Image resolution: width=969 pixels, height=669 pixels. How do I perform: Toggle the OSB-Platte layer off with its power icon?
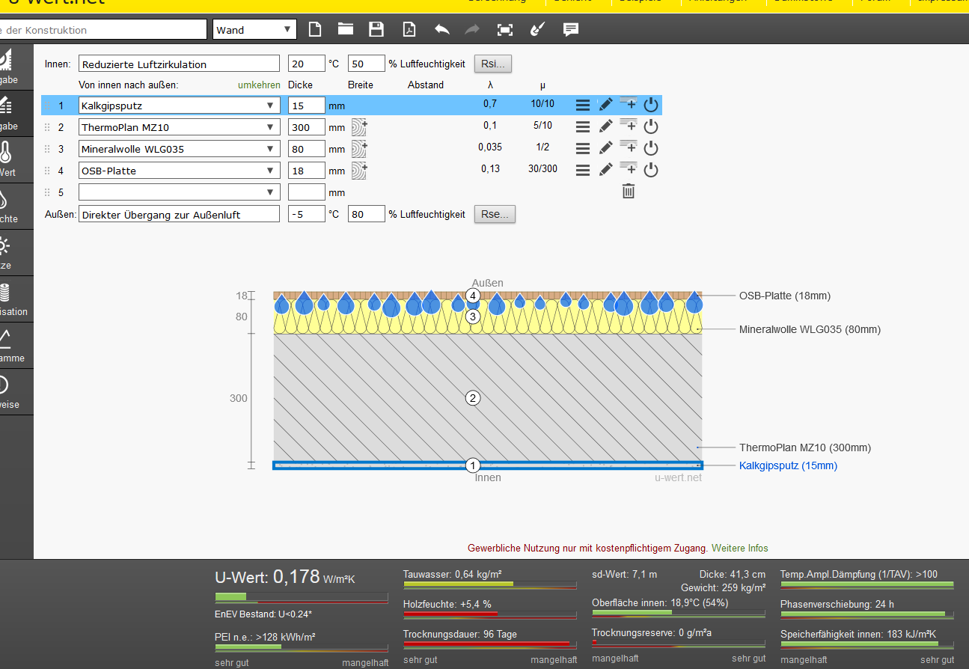click(651, 170)
